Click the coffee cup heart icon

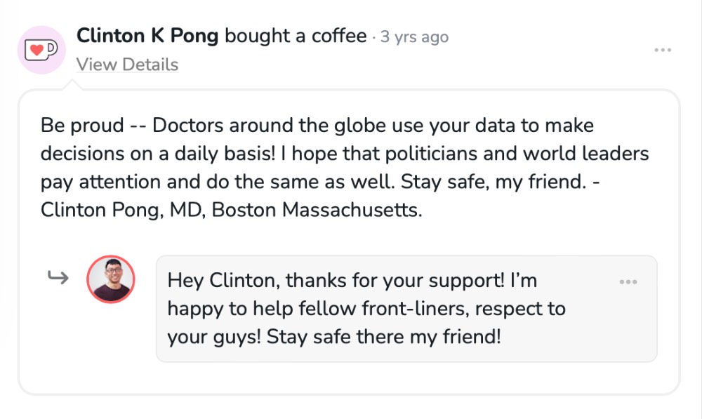coord(41,50)
